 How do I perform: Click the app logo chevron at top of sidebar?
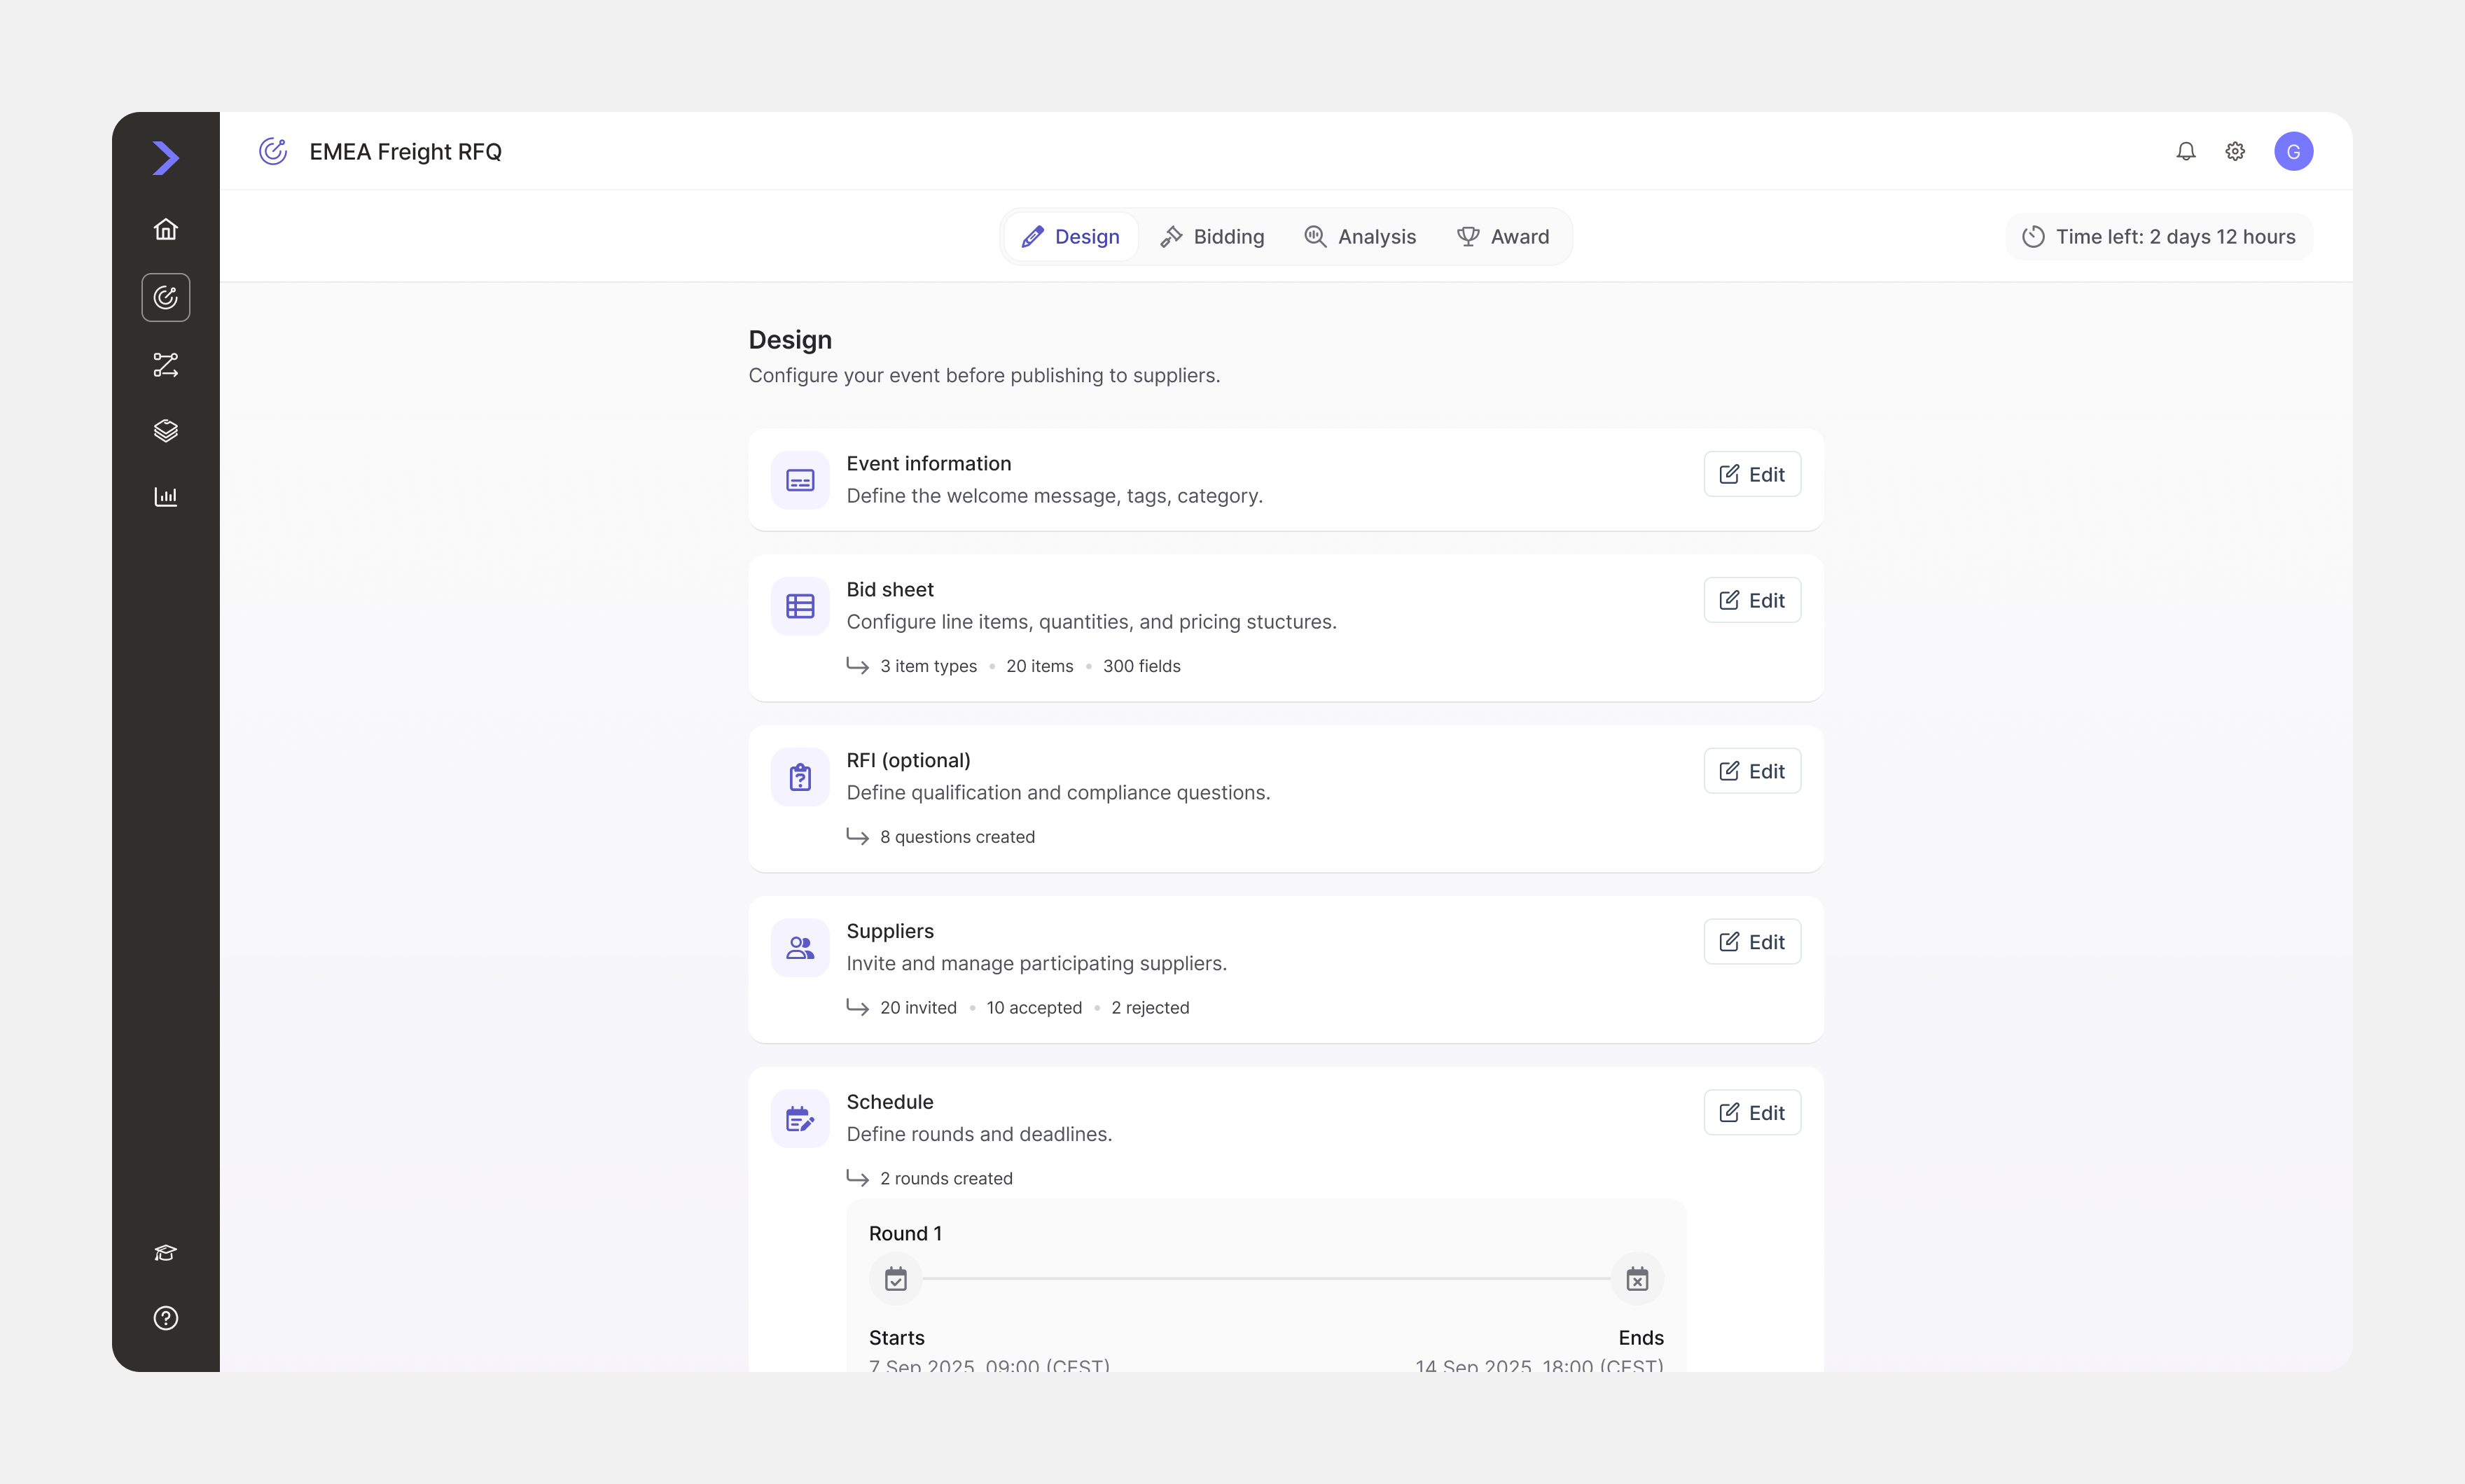click(166, 158)
